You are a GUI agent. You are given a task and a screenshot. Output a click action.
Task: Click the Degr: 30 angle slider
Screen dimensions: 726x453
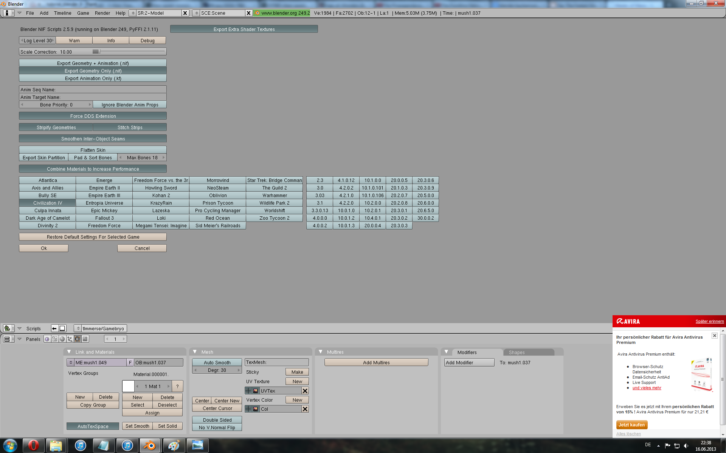[217, 370]
